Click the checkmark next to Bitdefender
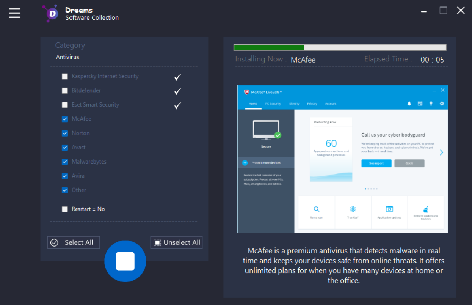This screenshot has height=305, width=472. pyautogui.click(x=177, y=91)
